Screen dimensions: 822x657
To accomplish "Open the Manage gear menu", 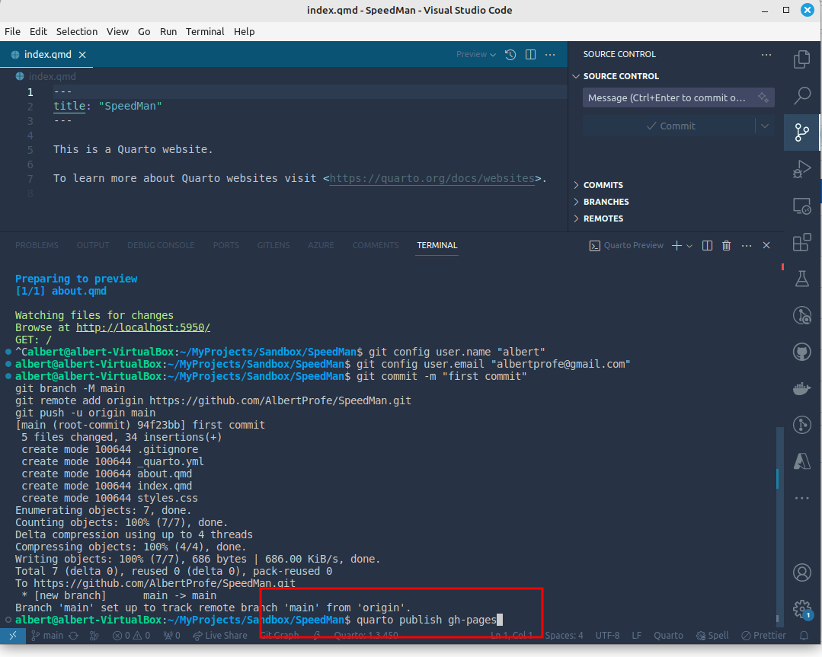I will [x=801, y=609].
